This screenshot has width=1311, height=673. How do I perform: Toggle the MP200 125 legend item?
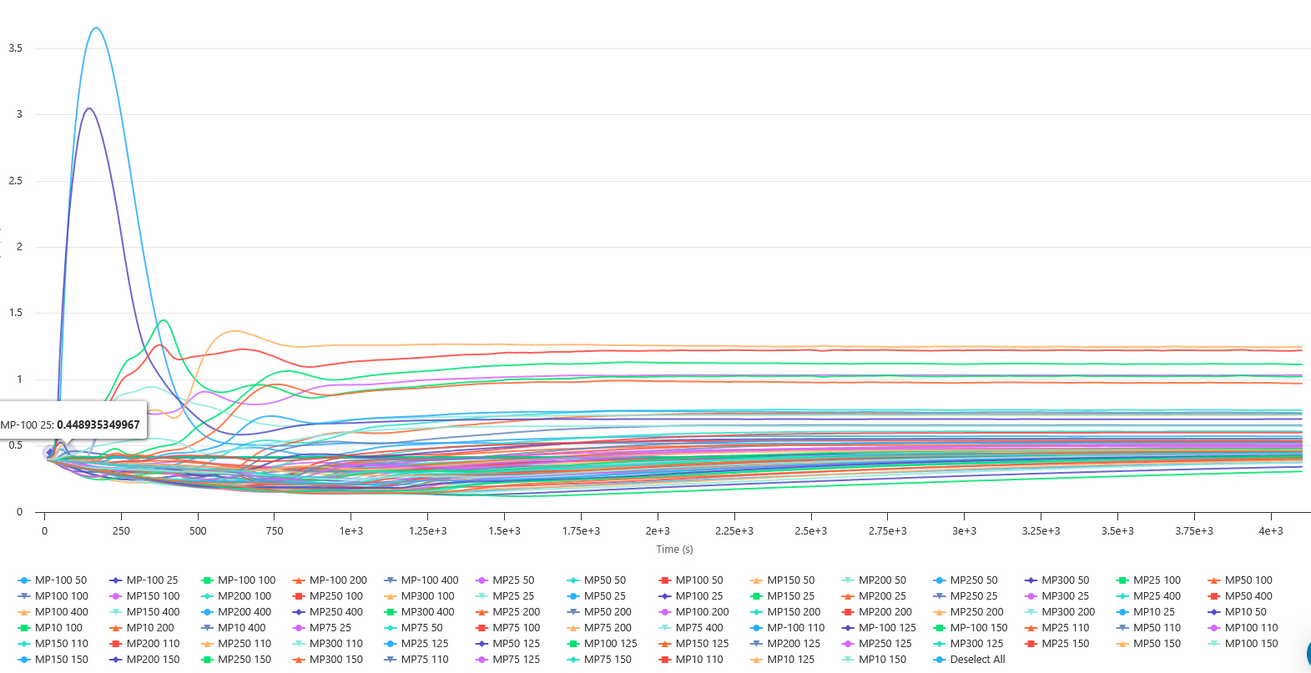click(x=793, y=644)
